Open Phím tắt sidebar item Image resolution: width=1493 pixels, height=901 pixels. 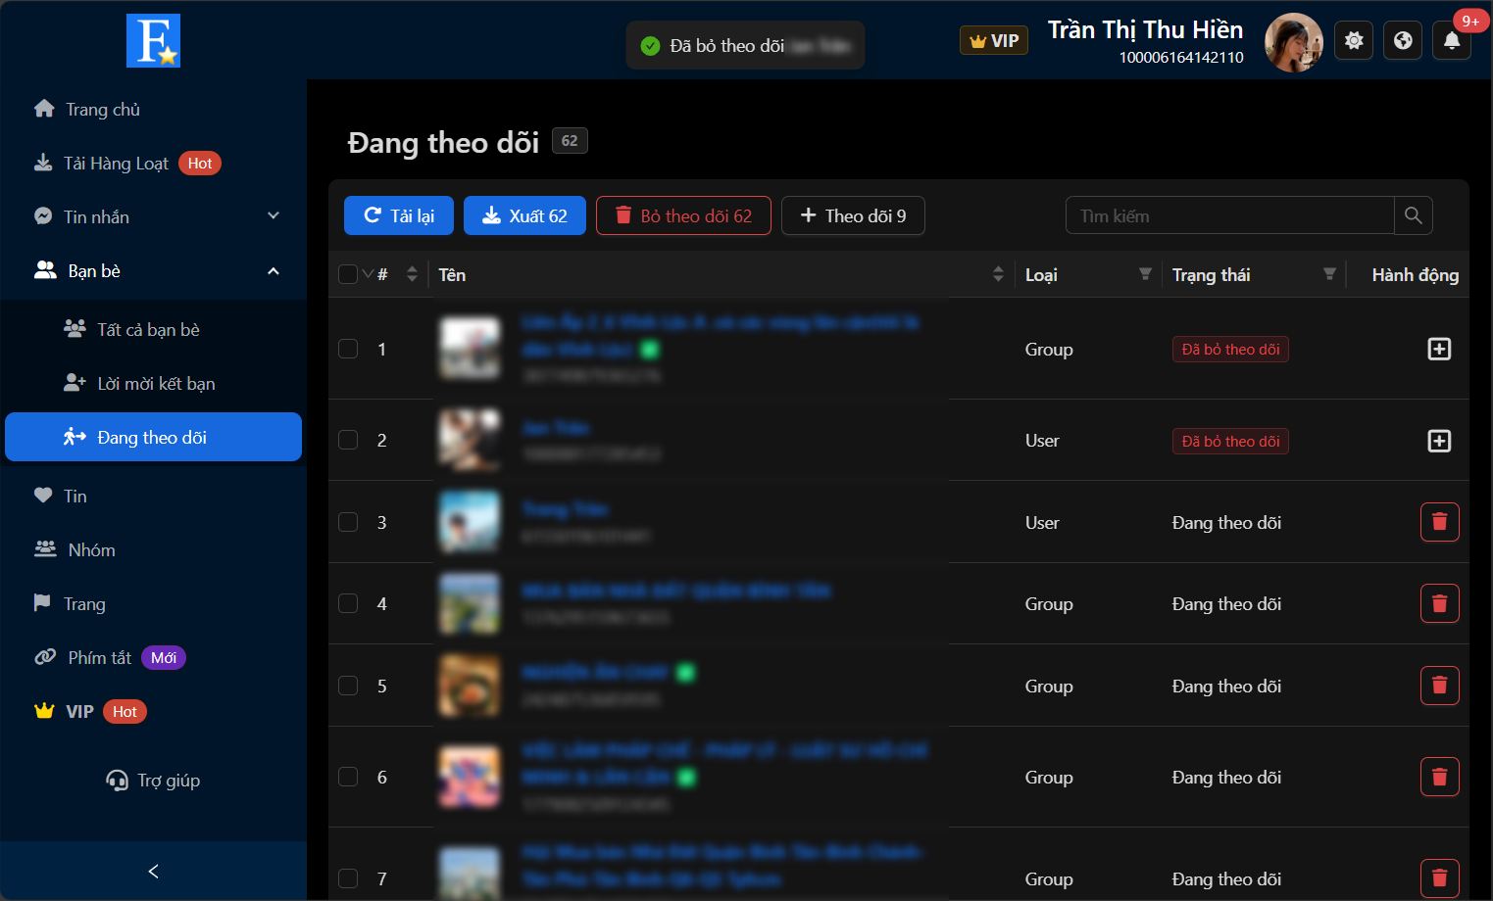coord(153,657)
